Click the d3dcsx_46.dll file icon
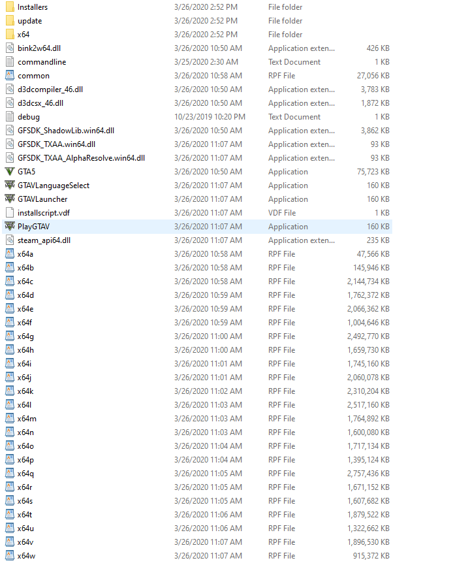The height and width of the screenshot is (569, 468). (x=10, y=103)
